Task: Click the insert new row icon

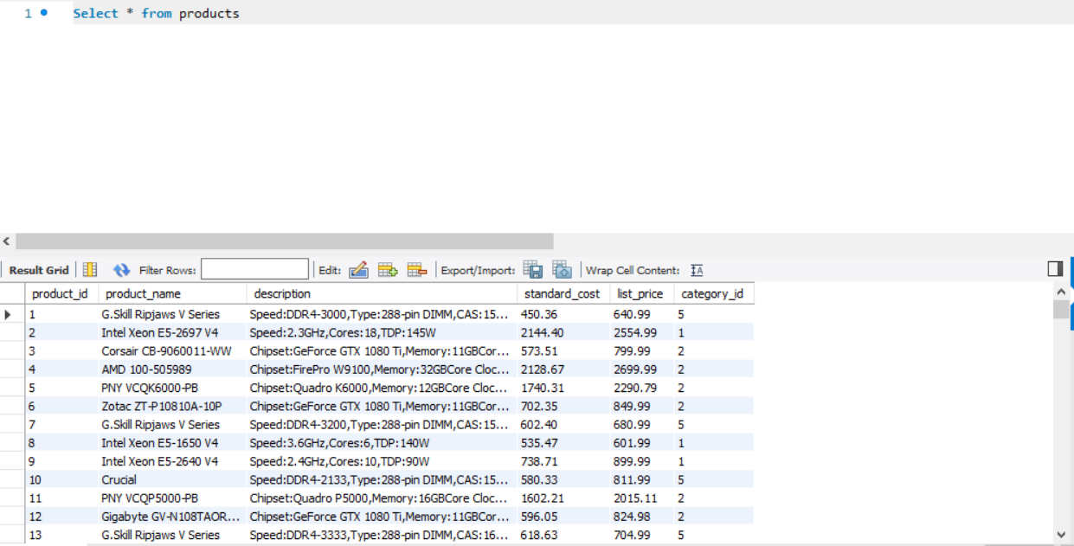Action: pyautogui.click(x=388, y=270)
